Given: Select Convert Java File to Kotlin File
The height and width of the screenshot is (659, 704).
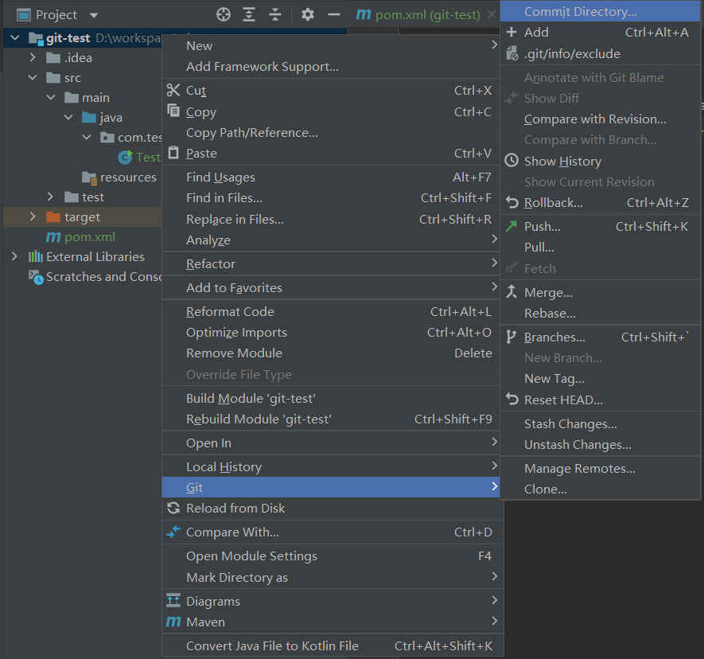Looking at the screenshot, I should pyautogui.click(x=333, y=645).
